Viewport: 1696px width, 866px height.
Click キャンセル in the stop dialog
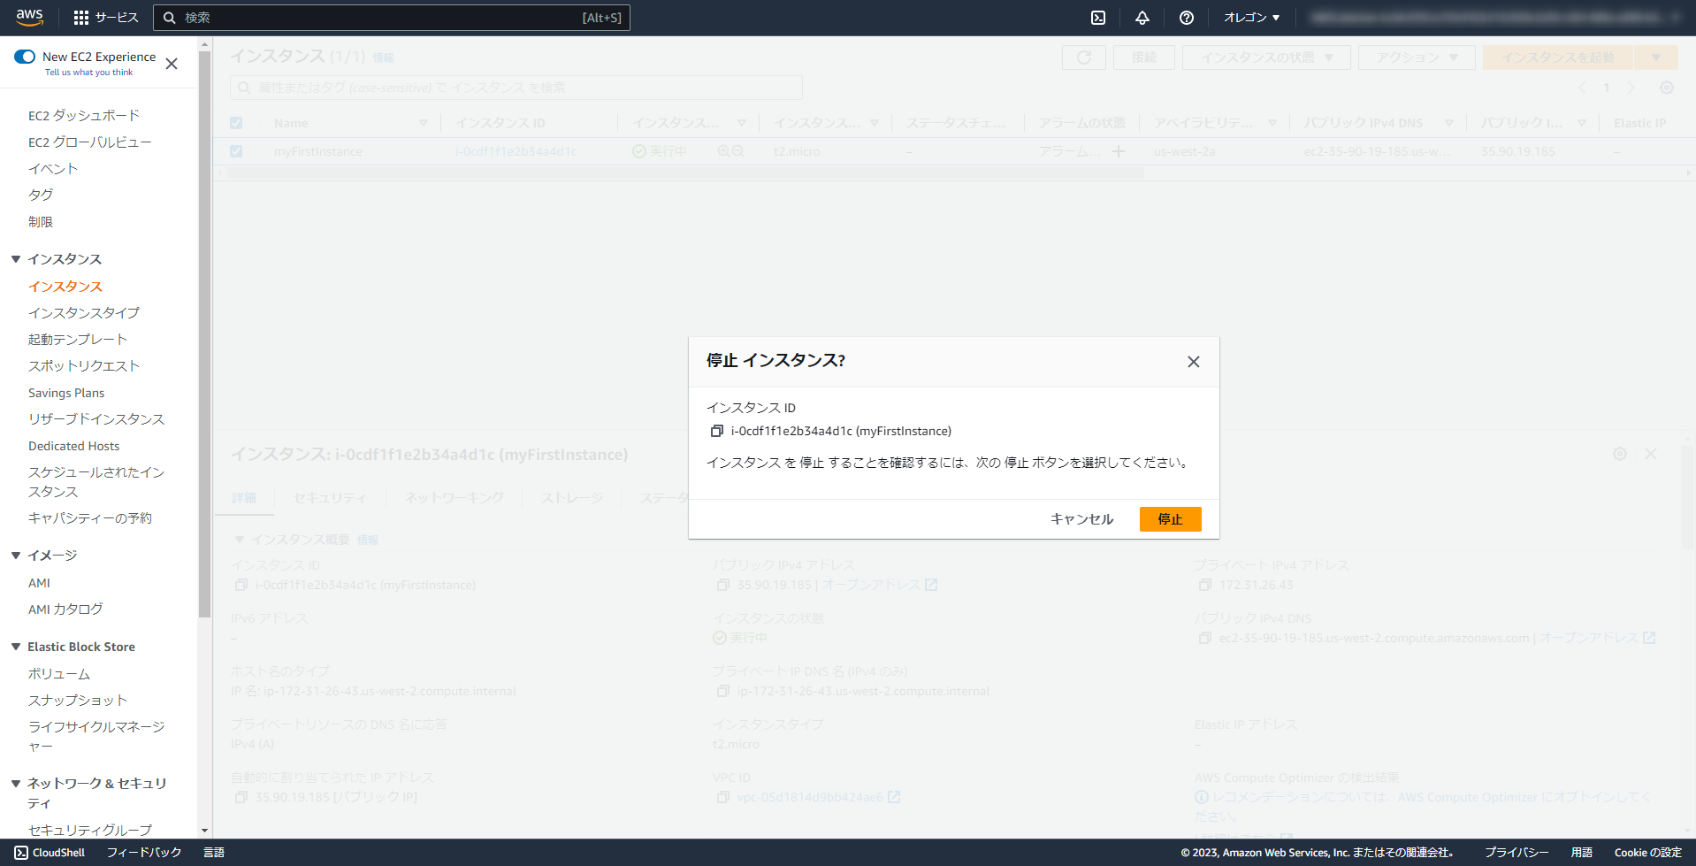[1081, 519]
